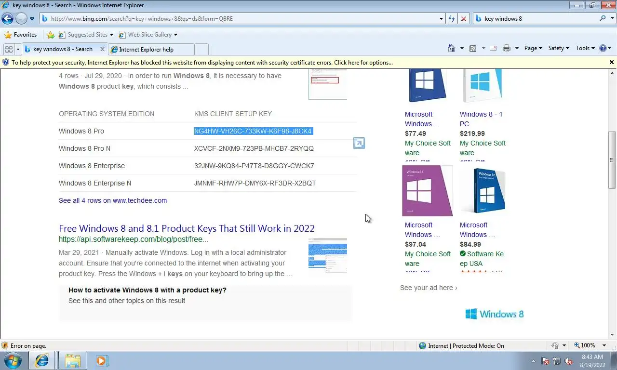Expand the Print options dropdown arrow
The width and height of the screenshot is (617, 370).
517,48
